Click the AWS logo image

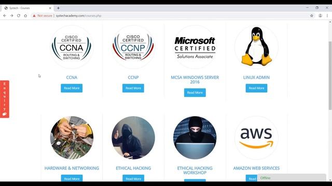pos(256,137)
